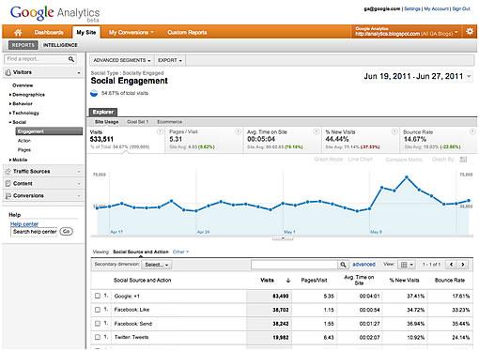Open the Pages report under Social
The height and width of the screenshot is (351, 479).
tap(24, 150)
